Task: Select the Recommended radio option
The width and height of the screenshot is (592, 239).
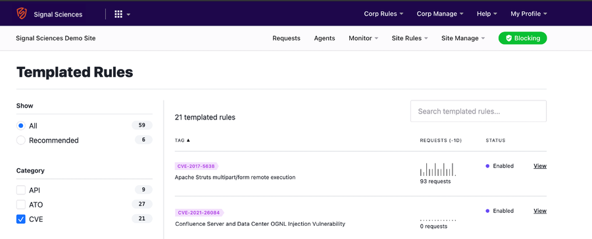Action: [x=21, y=141]
